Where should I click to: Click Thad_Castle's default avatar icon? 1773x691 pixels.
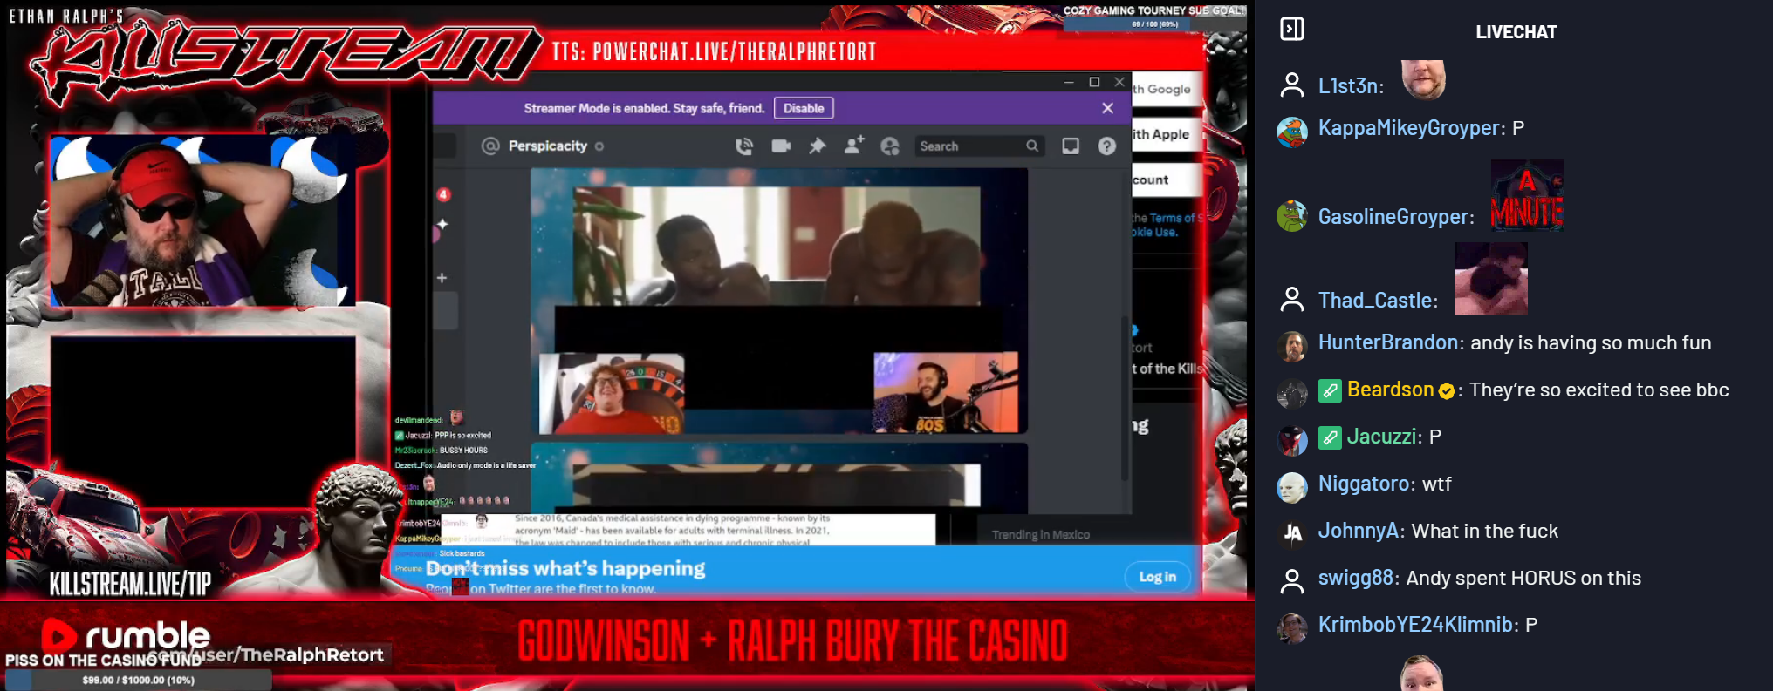coord(1291,300)
